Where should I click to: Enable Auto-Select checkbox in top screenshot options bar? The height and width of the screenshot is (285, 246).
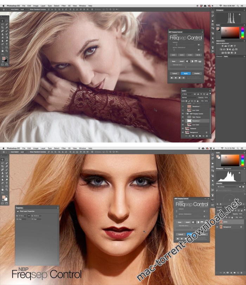tap(9, 9)
